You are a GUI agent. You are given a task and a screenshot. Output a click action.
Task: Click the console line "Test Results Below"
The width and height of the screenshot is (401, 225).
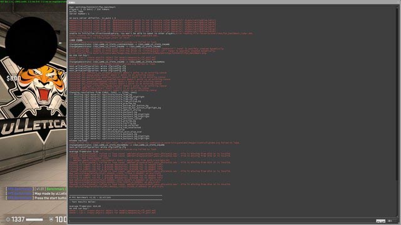[x=82, y=202]
